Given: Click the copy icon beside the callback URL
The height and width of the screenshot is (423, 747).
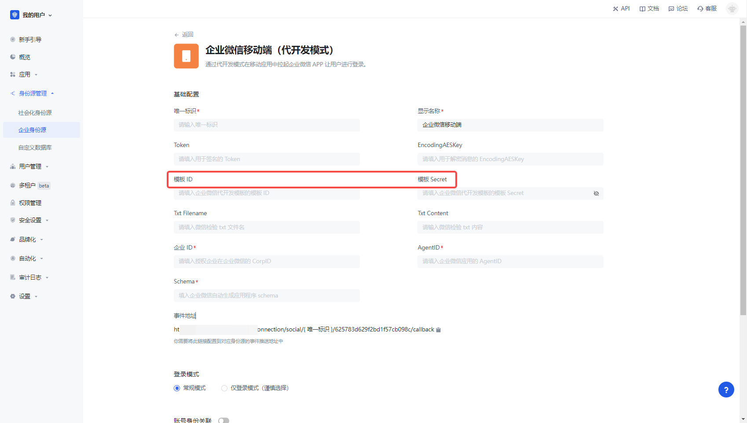Looking at the screenshot, I should tap(438, 330).
